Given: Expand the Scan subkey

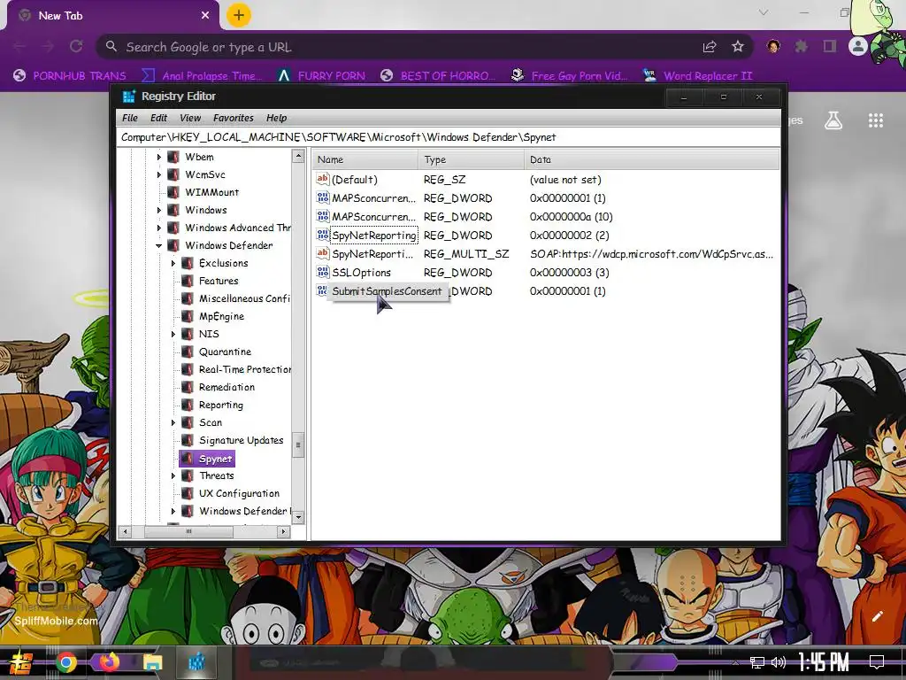Looking at the screenshot, I should pyautogui.click(x=173, y=422).
